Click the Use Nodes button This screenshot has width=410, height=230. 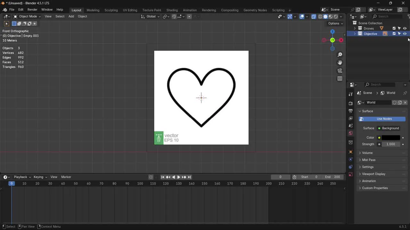coord(382,119)
